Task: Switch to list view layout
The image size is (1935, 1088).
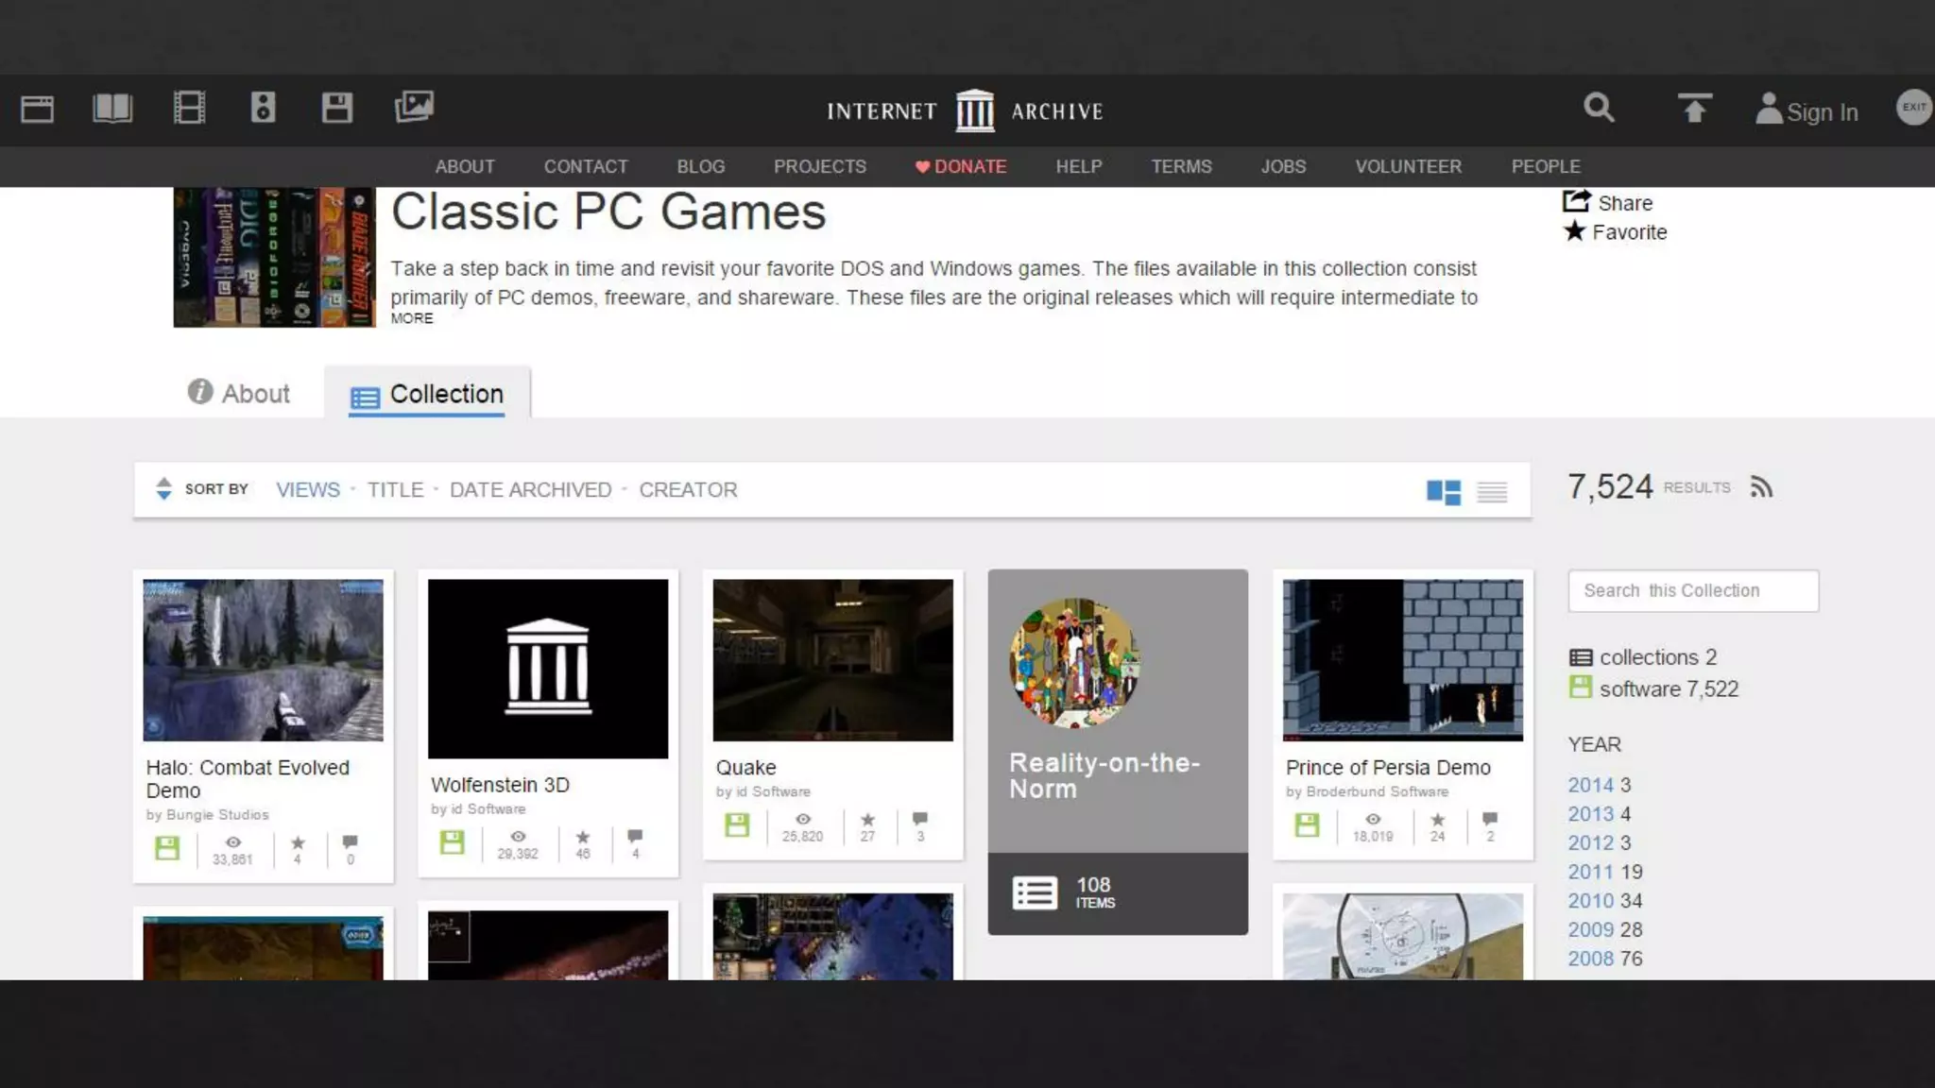Action: pos(1492,492)
